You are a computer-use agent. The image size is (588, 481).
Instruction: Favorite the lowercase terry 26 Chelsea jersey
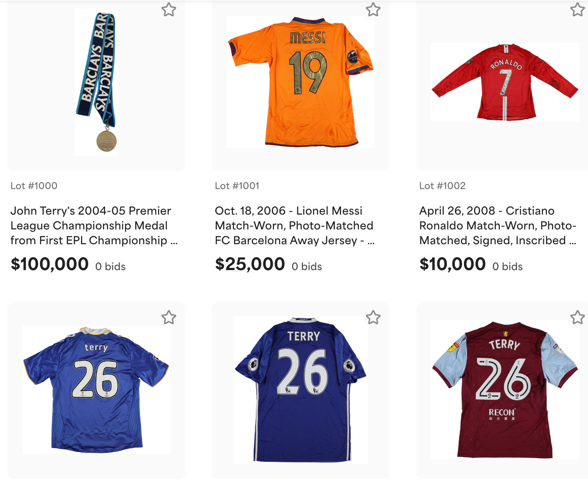click(169, 317)
